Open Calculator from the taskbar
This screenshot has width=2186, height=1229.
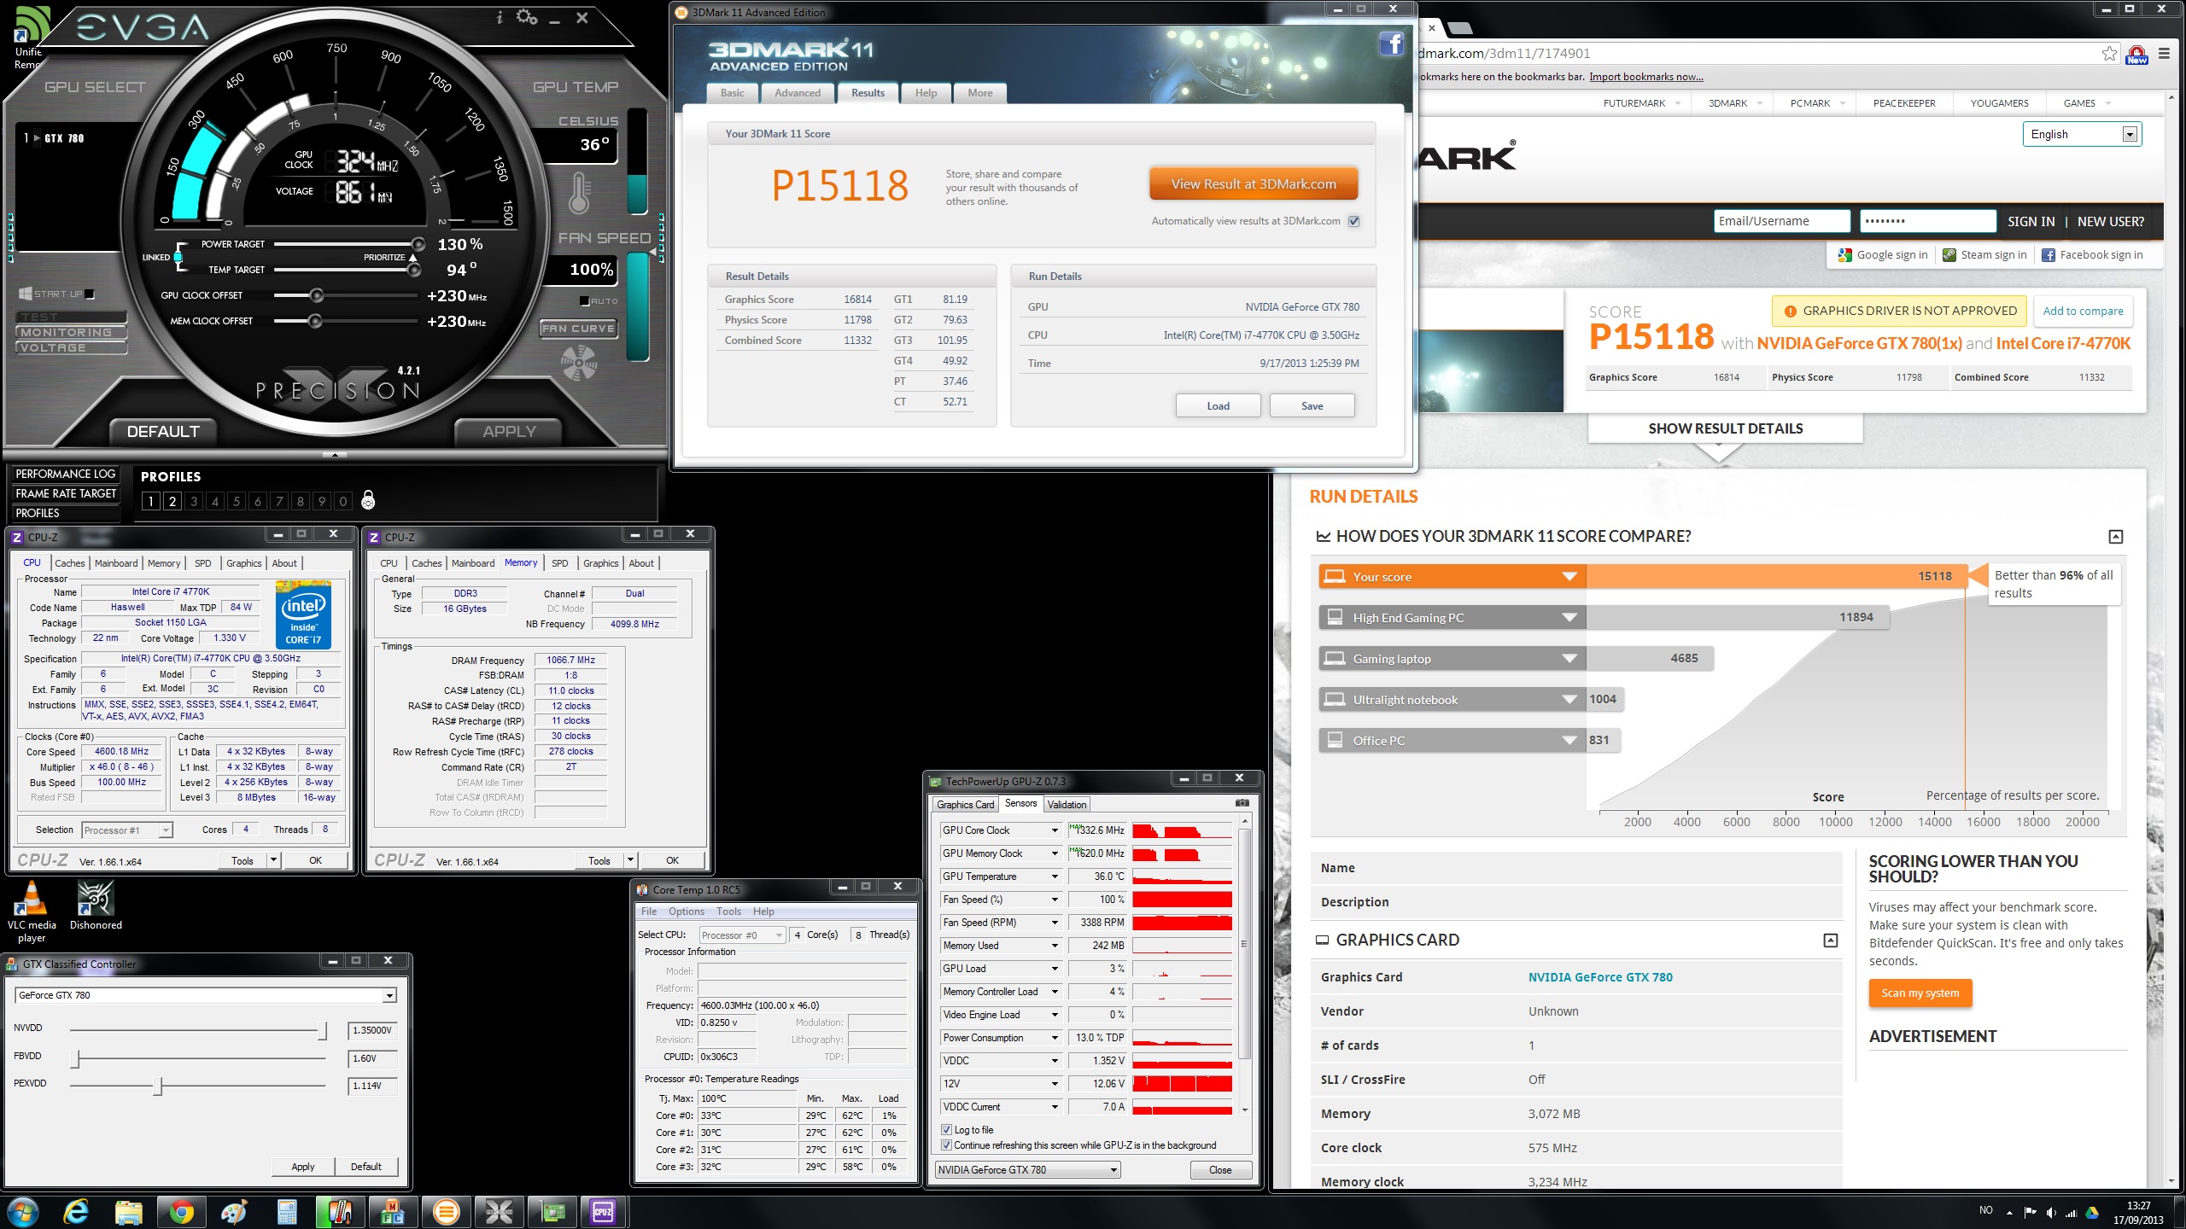click(286, 1211)
